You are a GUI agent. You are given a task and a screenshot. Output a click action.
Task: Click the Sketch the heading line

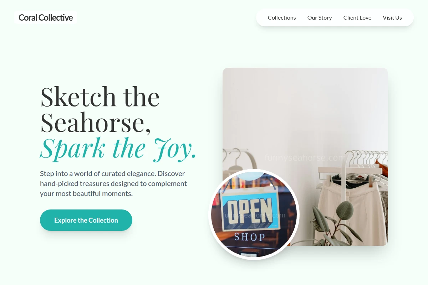pyautogui.click(x=100, y=97)
